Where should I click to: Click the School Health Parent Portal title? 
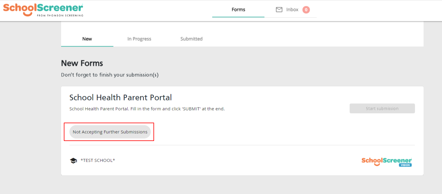[x=121, y=97]
